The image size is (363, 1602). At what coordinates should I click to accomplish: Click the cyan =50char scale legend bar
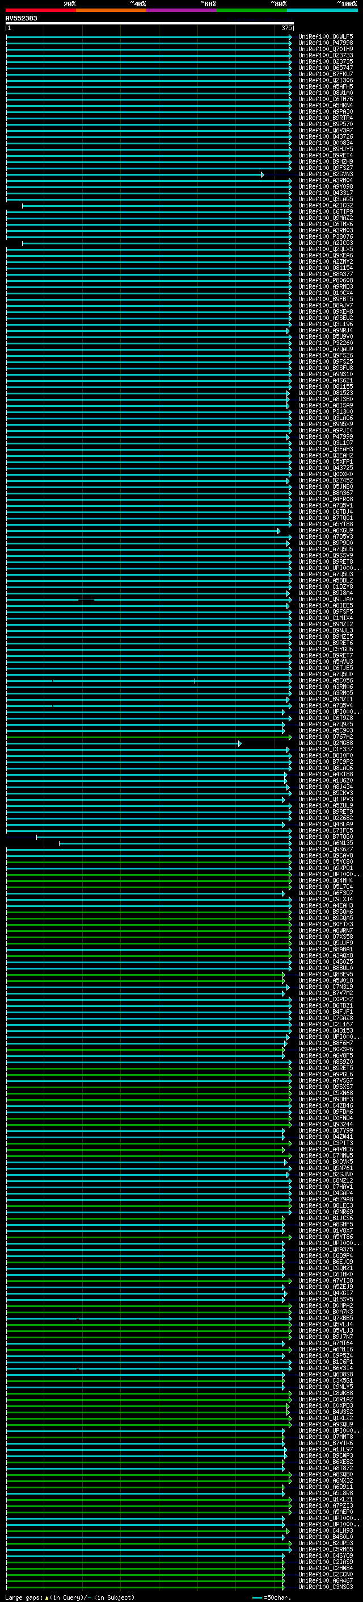point(257,1597)
